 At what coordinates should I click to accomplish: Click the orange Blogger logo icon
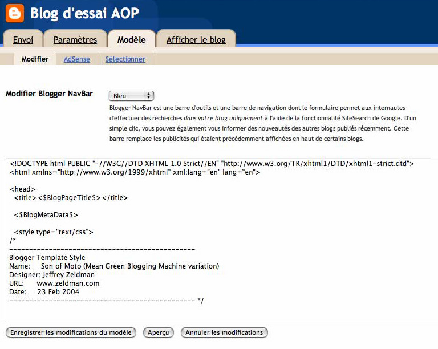14,13
